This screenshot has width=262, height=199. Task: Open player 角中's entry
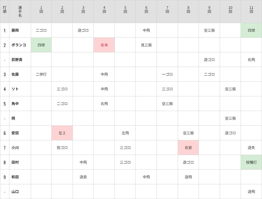(x=15, y=104)
